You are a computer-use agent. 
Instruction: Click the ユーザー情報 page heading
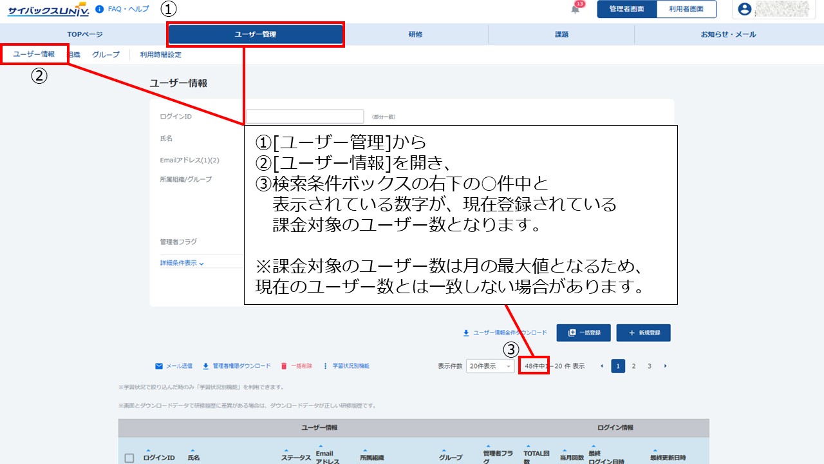[178, 83]
